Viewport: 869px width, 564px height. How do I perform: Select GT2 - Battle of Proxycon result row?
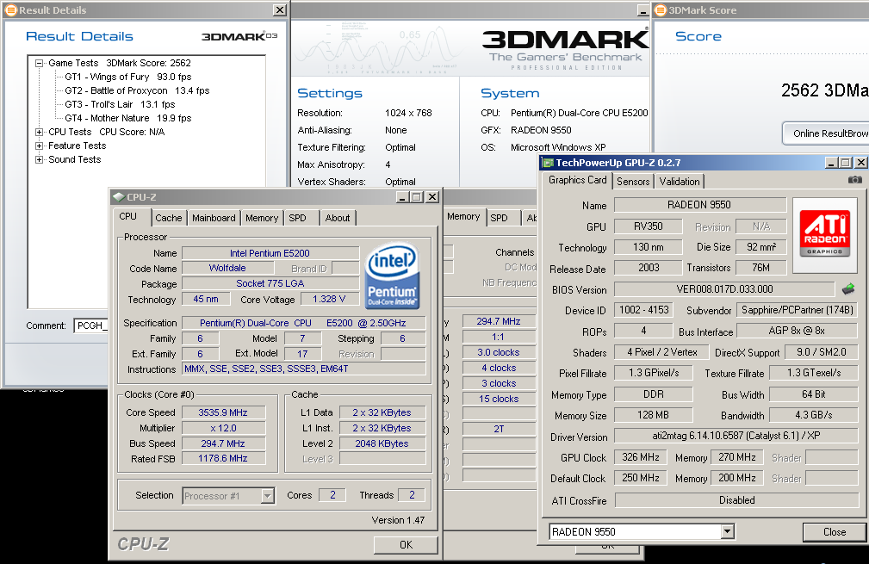point(137,91)
